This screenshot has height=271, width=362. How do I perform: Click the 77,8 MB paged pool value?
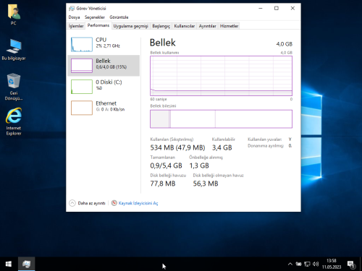pos(163,184)
